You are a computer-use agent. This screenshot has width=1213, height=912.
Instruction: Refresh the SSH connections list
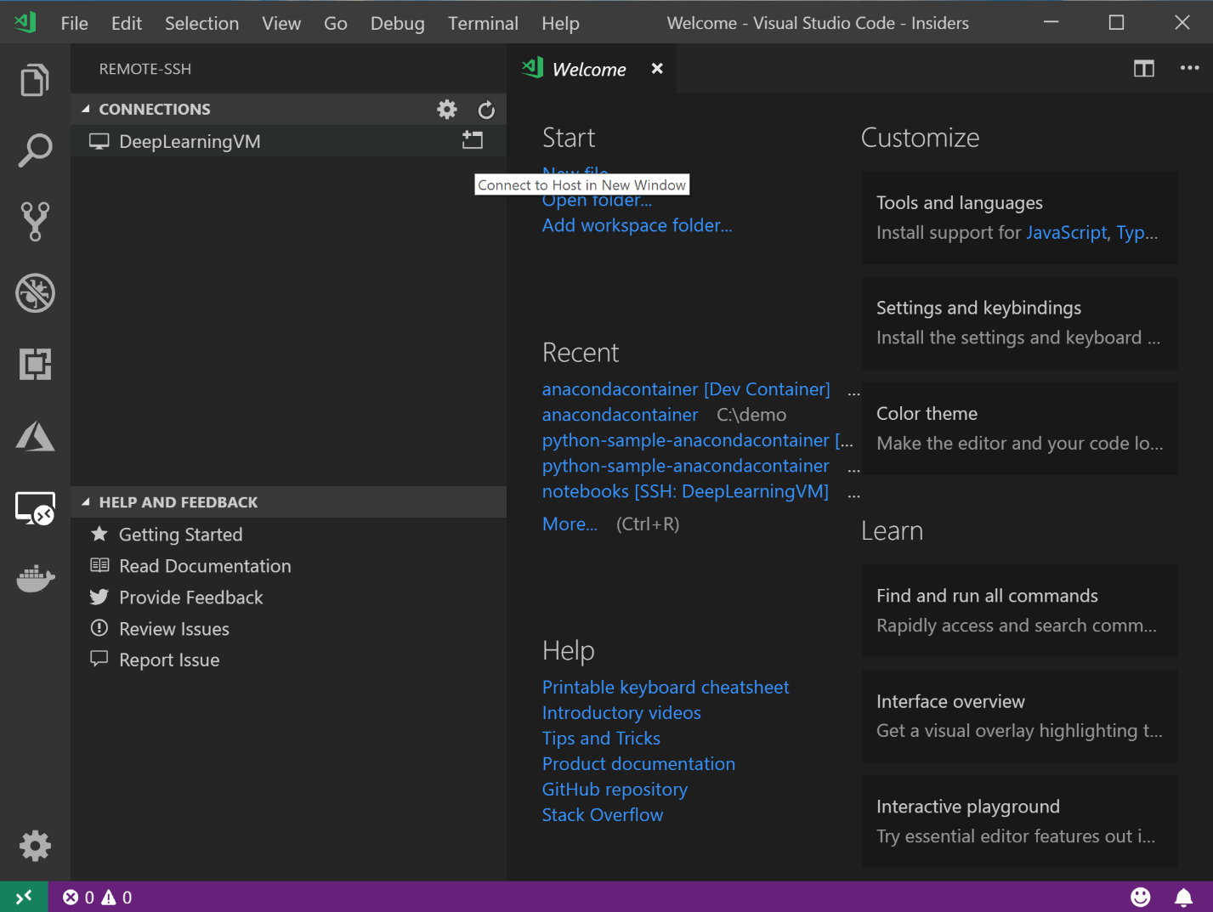pos(486,110)
